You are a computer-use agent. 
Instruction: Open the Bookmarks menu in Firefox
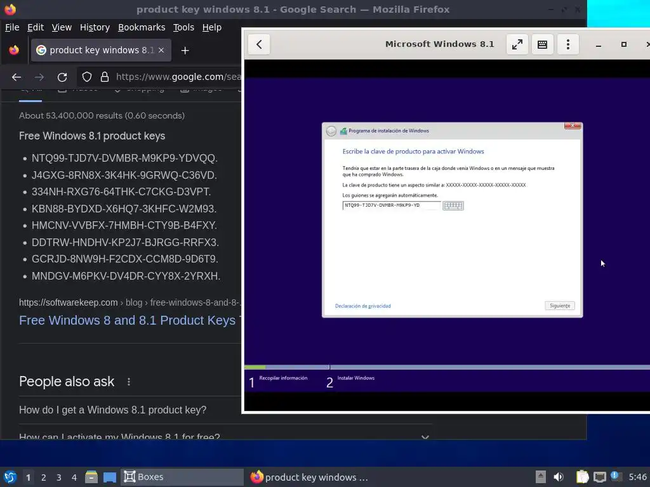pos(142,27)
